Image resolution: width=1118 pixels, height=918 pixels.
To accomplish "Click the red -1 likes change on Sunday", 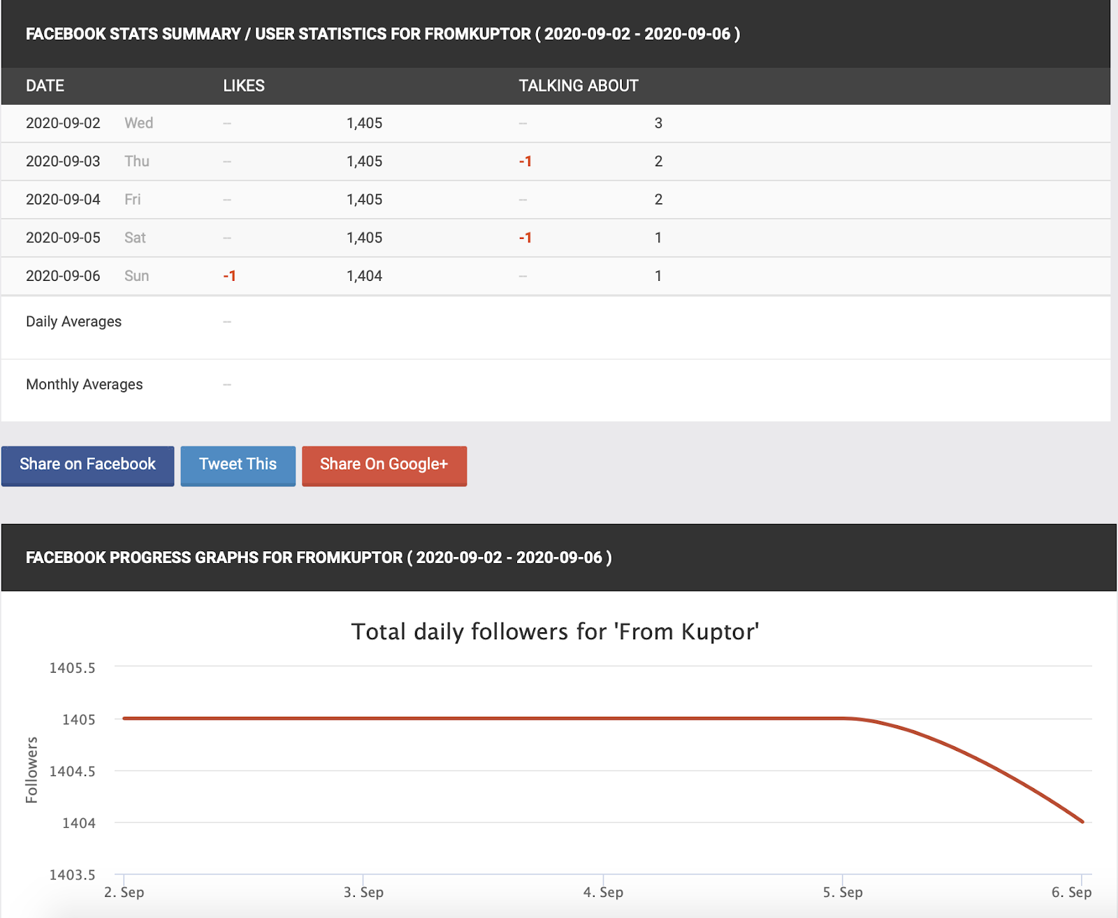I will [230, 276].
